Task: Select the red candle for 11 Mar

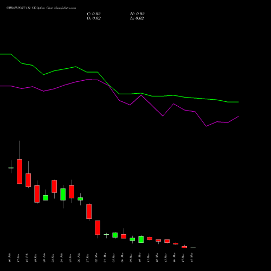Action: pyautogui.click(x=150, y=238)
